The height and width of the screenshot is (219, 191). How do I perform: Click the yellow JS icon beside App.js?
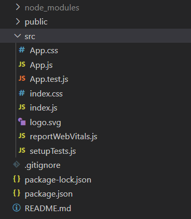point(22,64)
